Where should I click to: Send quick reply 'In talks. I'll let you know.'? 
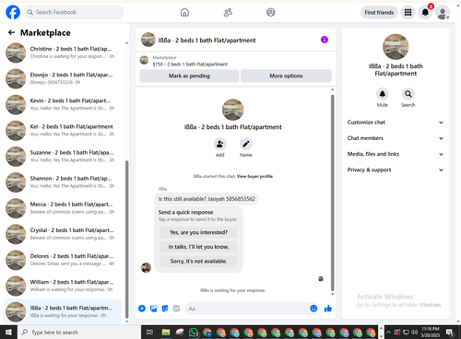(x=198, y=247)
